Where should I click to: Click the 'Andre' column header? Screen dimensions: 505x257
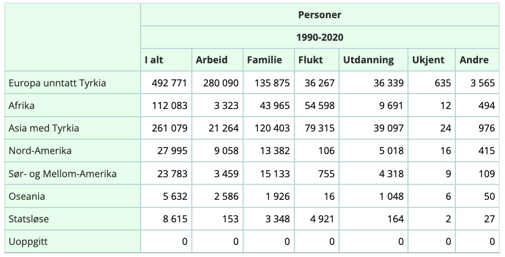[474, 60]
